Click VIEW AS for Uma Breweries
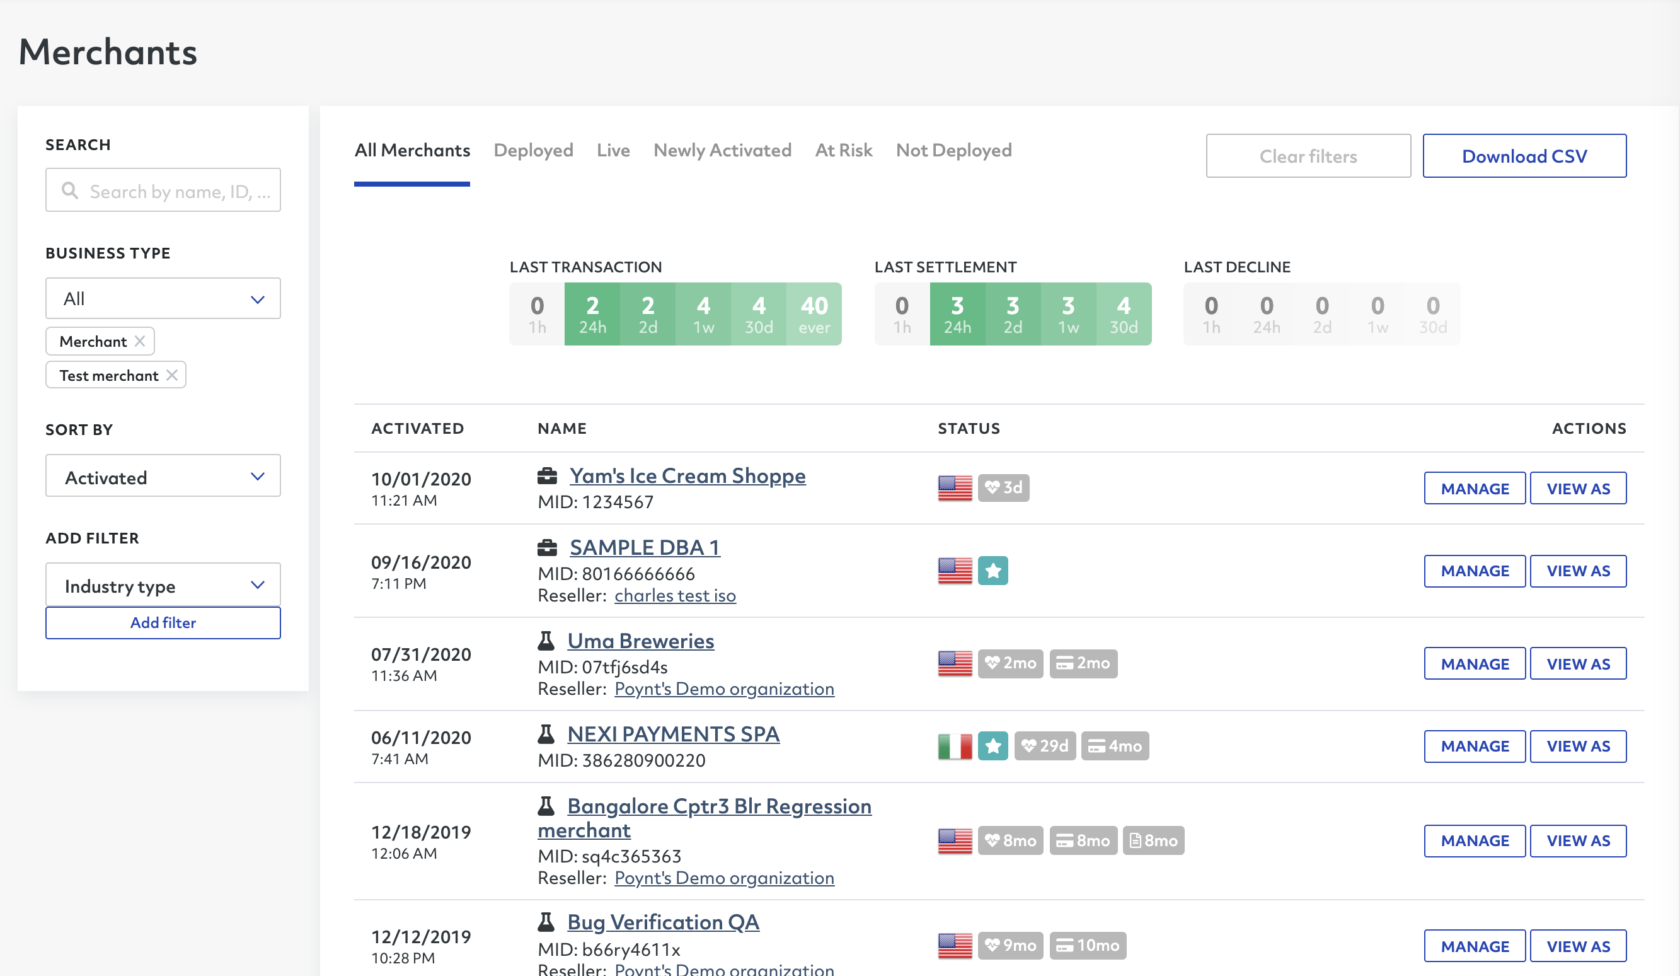The image size is (1680, 976). (x=1578, y=664)
